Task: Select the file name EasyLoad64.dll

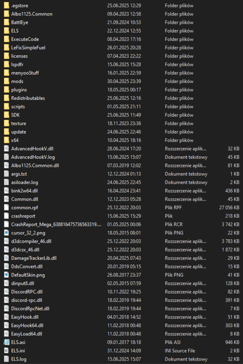Action: [27, 334]
